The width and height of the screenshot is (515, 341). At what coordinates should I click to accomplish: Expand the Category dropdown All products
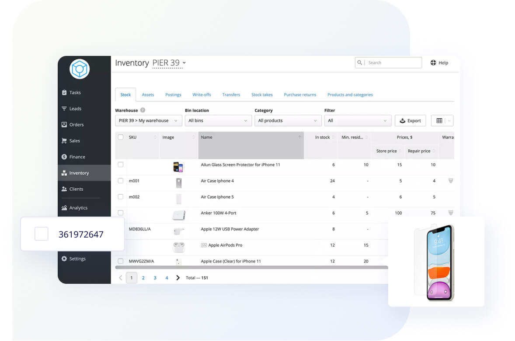tap(288, 121)
